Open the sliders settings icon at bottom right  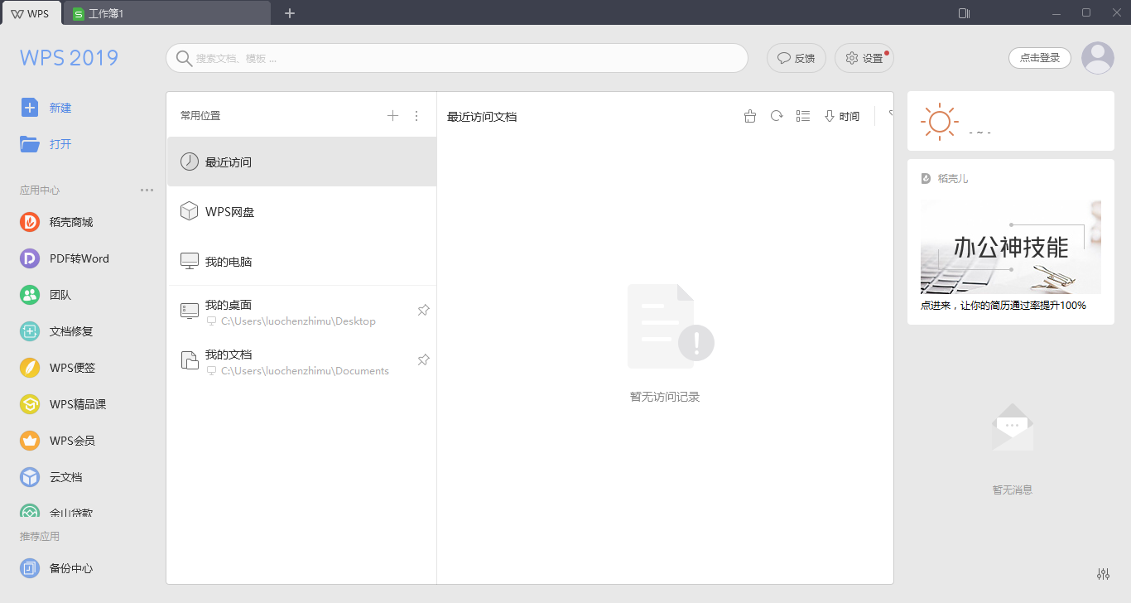pos(1103,574)
